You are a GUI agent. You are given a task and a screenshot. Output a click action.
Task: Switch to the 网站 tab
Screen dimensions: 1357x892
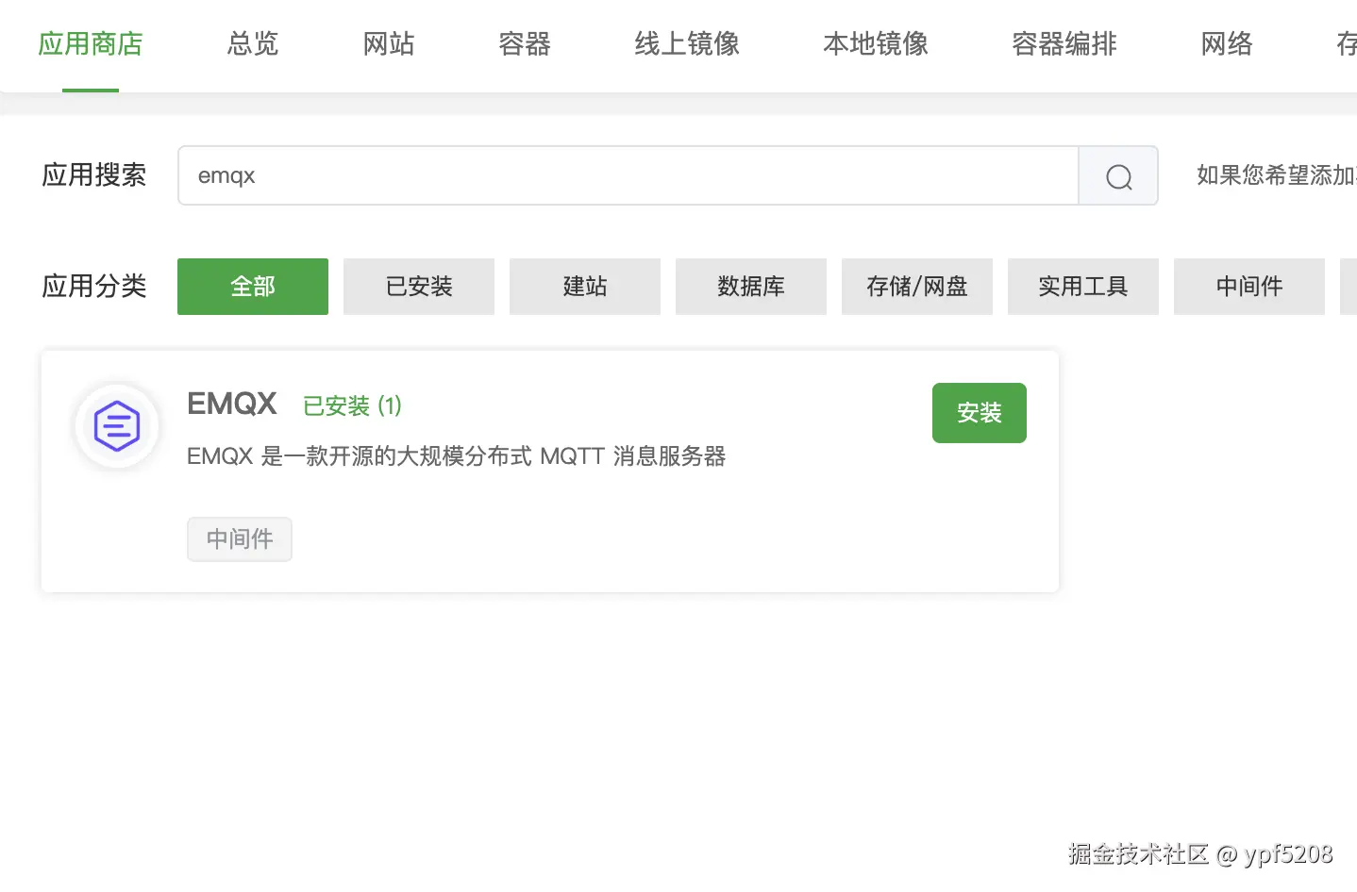(389, 43)
